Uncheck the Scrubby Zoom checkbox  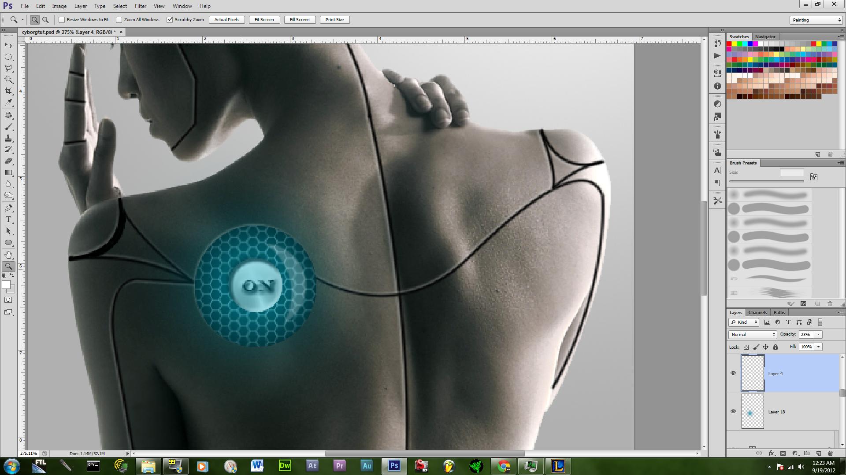click(x=170, y=20)
